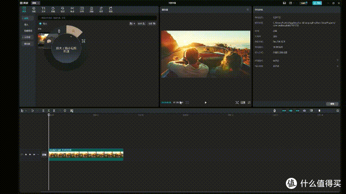Viewport: 346px width, 194px height.
Task: Switch to the Audio tab in top toolbar
Action: tap(34, 10)
